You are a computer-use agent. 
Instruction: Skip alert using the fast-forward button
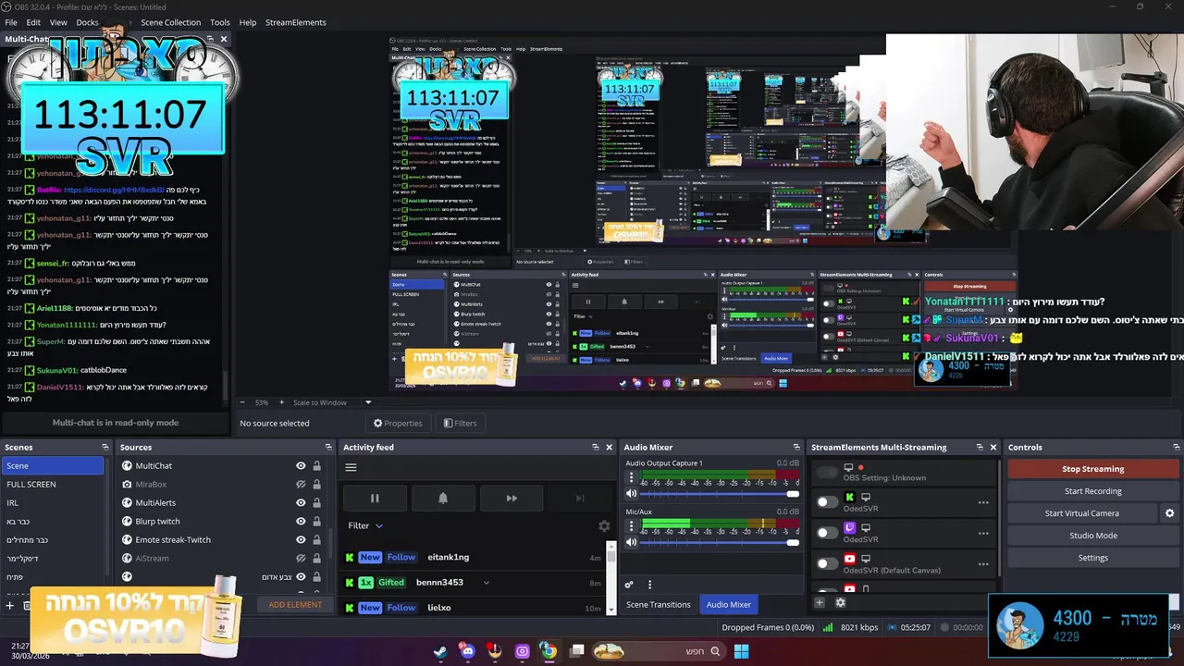[x=512, y=498]
